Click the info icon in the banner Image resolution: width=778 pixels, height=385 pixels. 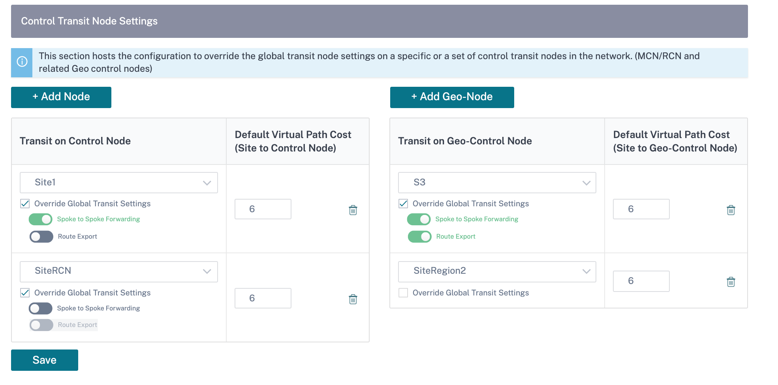22,62
